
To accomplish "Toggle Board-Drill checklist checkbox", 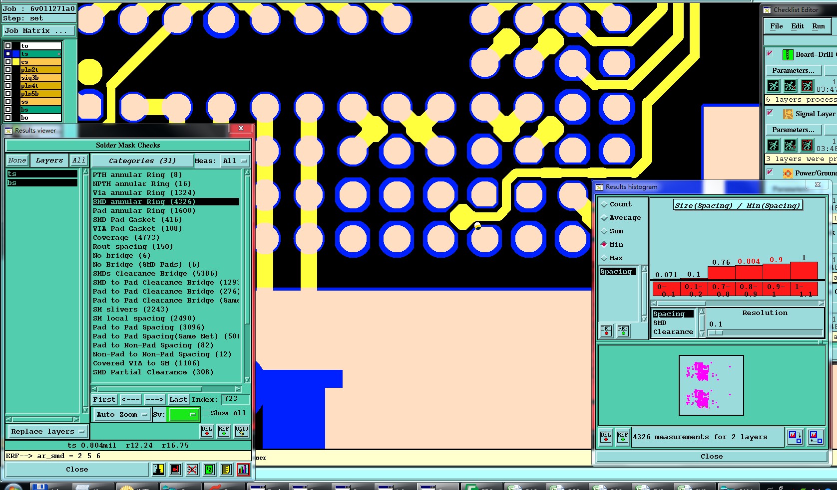I will point(770,53).
